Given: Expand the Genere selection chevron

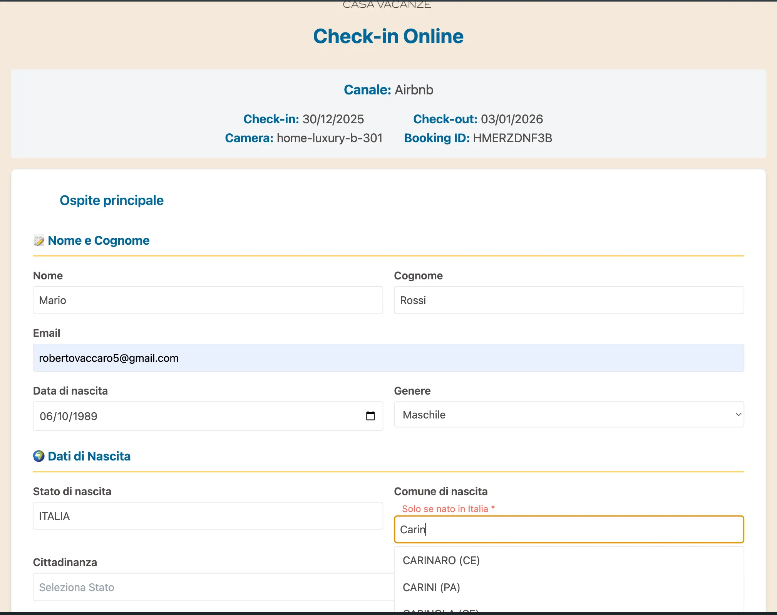Looking at the screenshot, I should click(x=738, y=415).
